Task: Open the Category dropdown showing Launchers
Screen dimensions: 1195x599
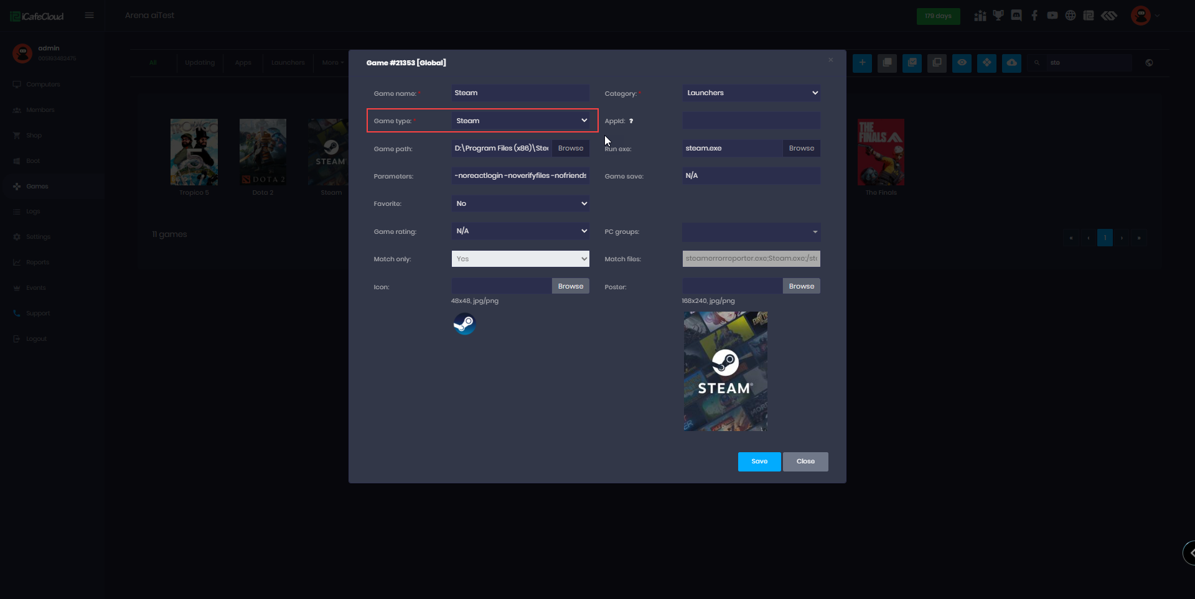Action: (x=751, y=93)
